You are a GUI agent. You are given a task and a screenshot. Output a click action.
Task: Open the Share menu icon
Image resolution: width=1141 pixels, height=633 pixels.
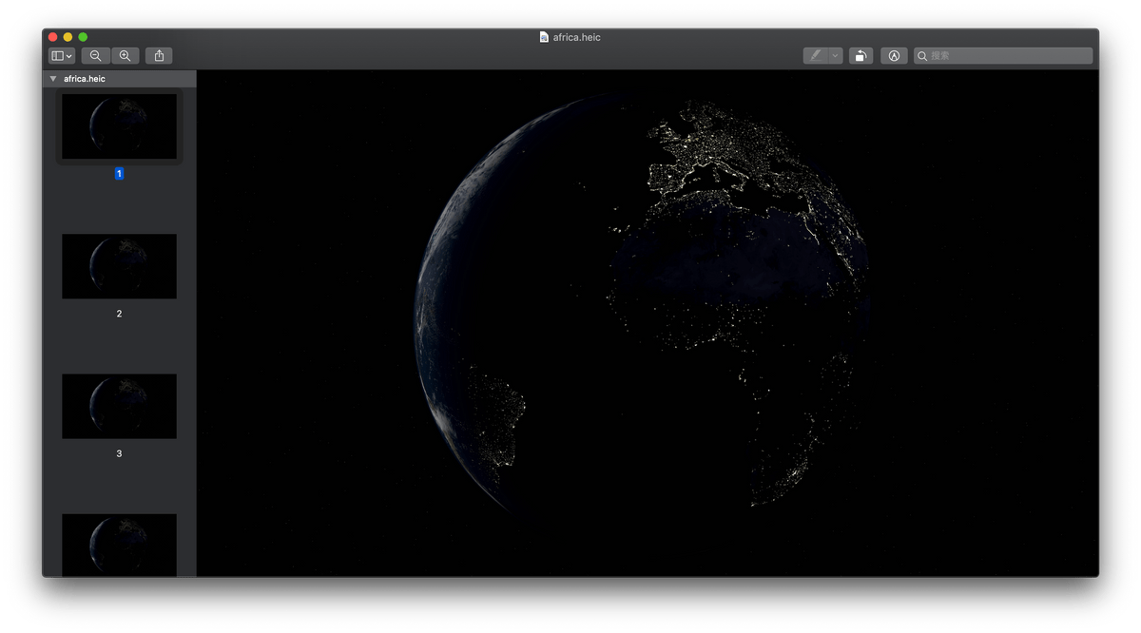159,56
